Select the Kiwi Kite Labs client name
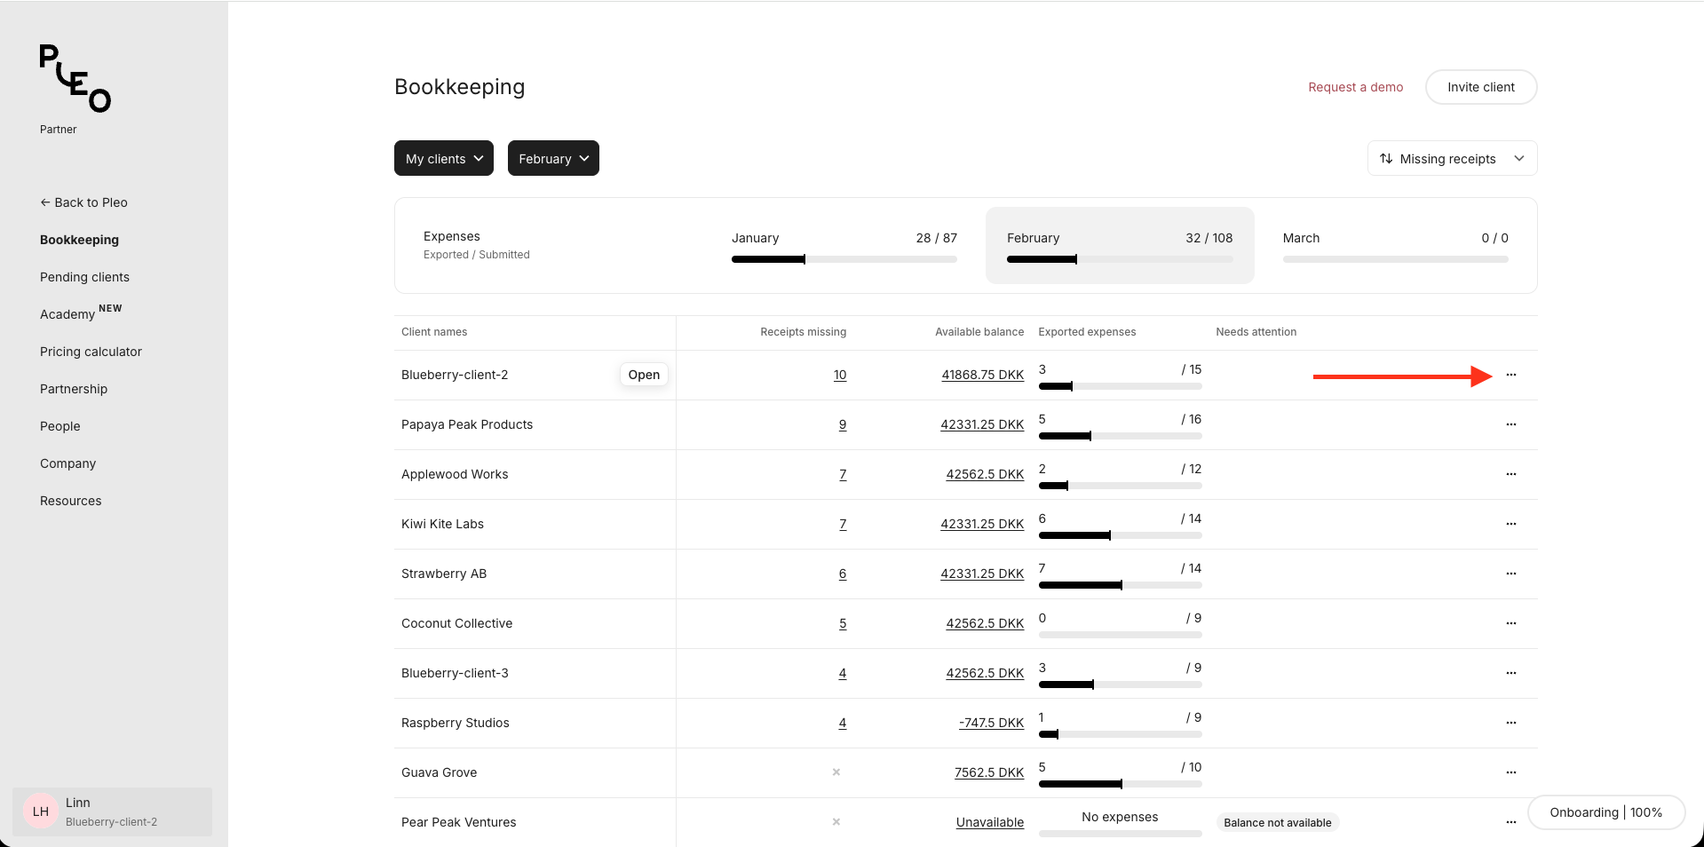The width and height of the screenshot is (1704, 847). click(442, 524)
